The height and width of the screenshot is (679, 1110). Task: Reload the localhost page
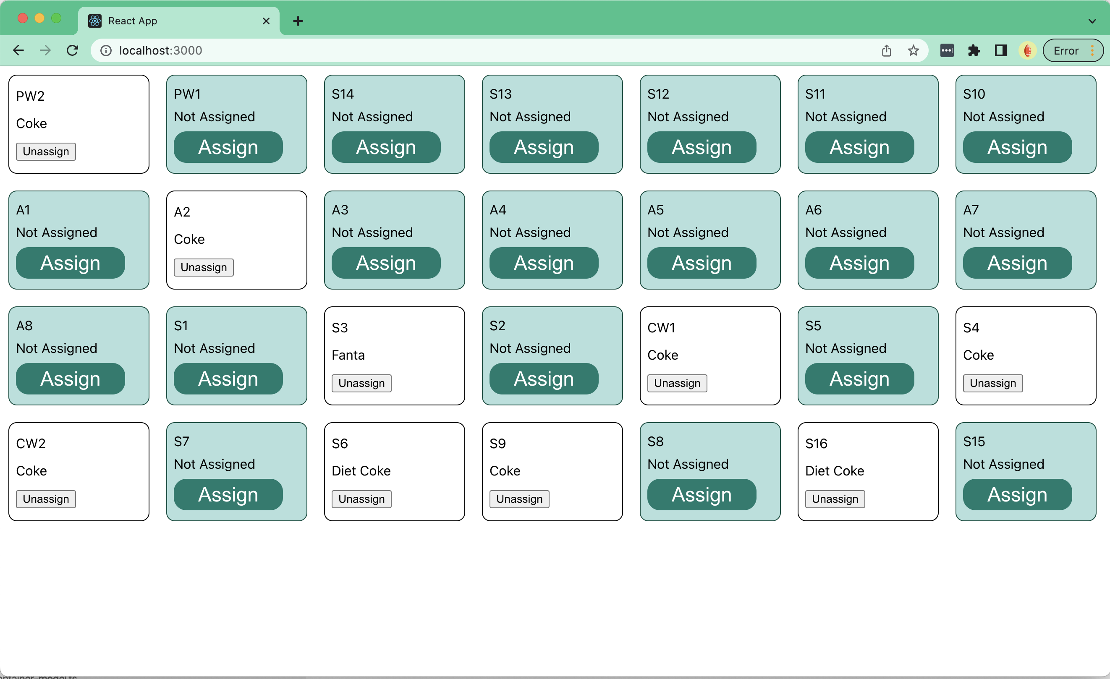click(73, 50)
